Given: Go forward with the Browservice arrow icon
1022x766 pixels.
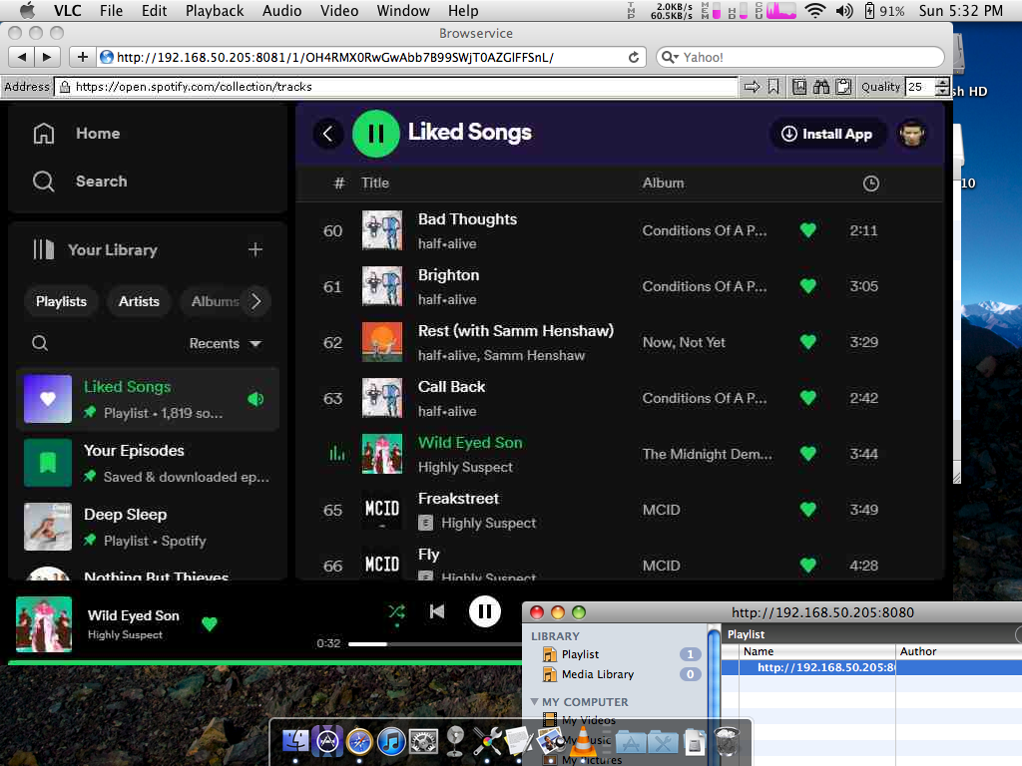Looking at the screenshot, I should pos(753,87).
